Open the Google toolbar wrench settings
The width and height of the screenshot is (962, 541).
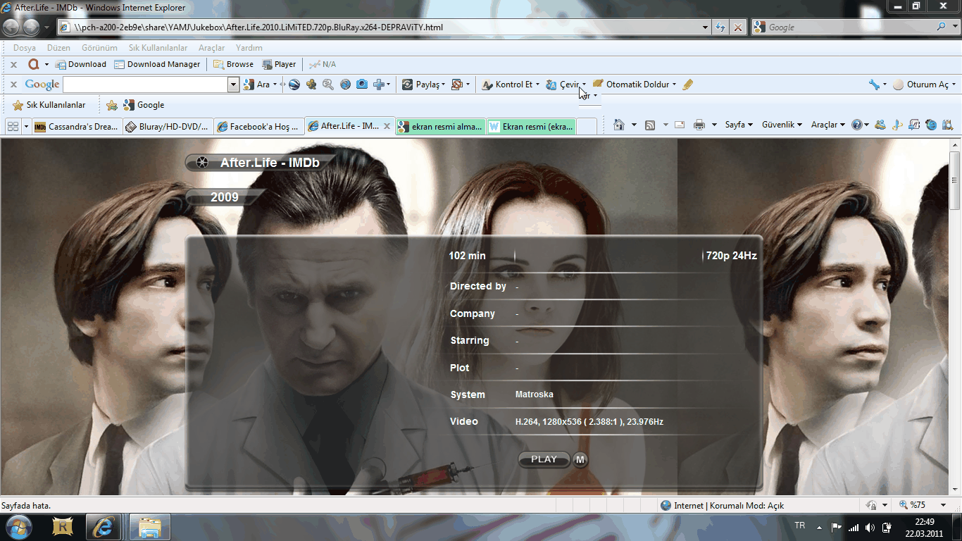pos(877,85)
